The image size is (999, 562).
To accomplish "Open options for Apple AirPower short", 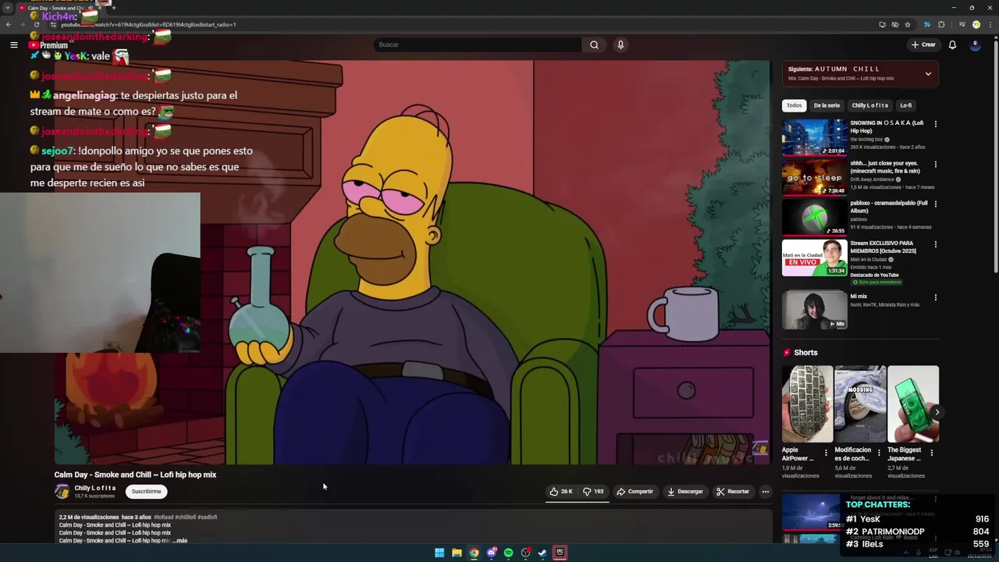I will 826,453.
